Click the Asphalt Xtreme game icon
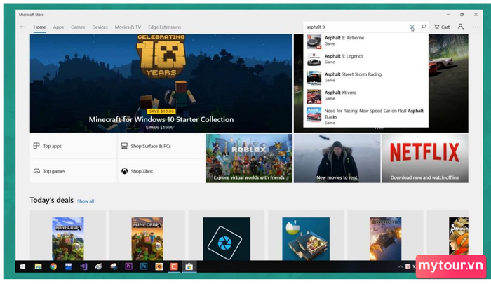Screen dimensions: 491x284 click(x=314, y=96)
